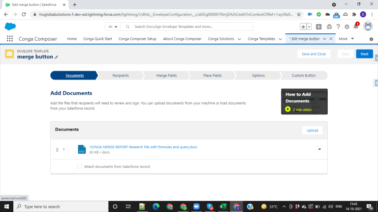The height and width of the screenshot is (212, 378).
Task: Click the Upload button
Action: 312,130
